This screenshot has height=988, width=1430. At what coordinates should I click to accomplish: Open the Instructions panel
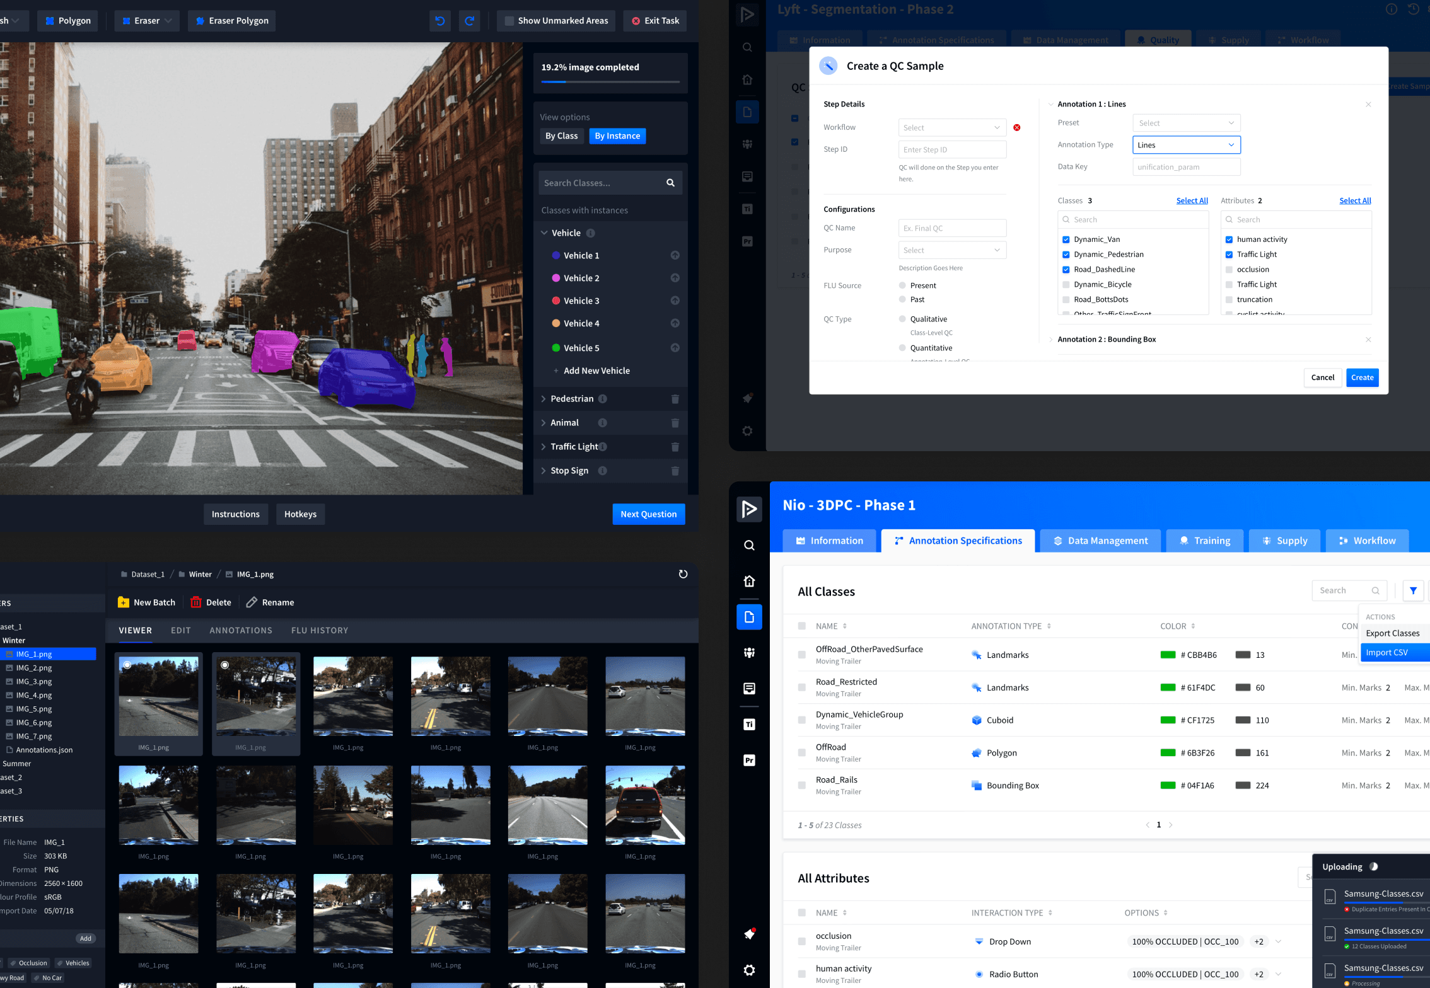click(236, 514)
